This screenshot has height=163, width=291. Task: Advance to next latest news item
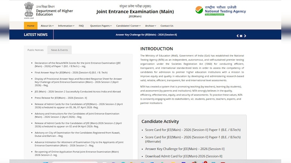(245, 36)
